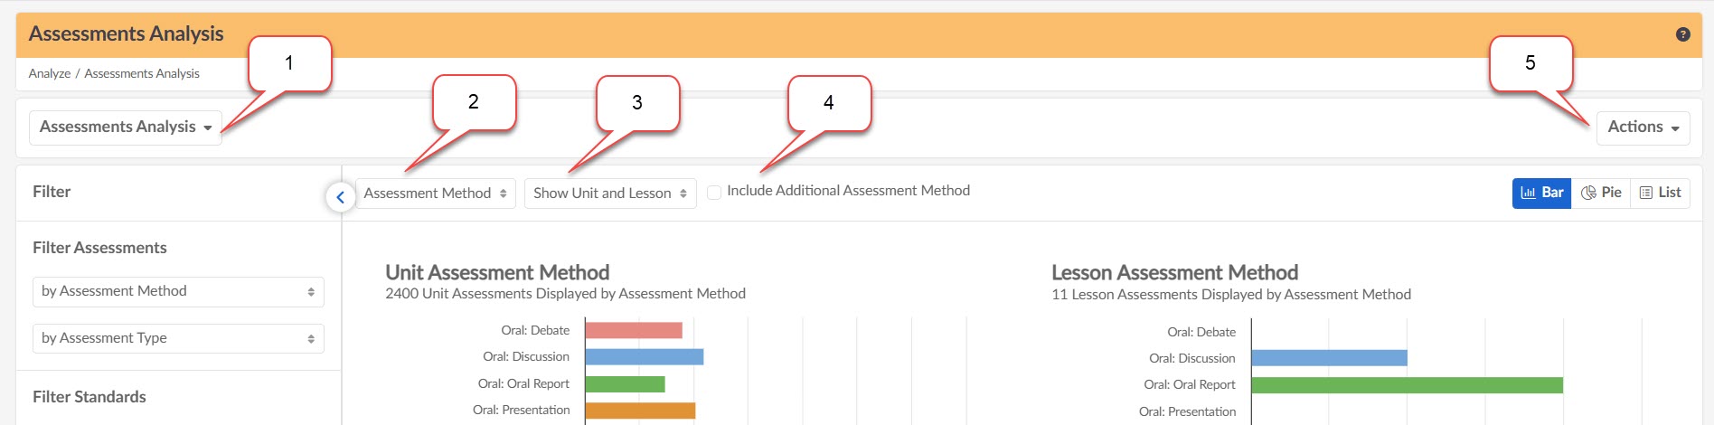Click the Assessments Analysis breadcrumb
Image resolution: width=1714 pixels, height=425 pixels.
tap(142, 73)
